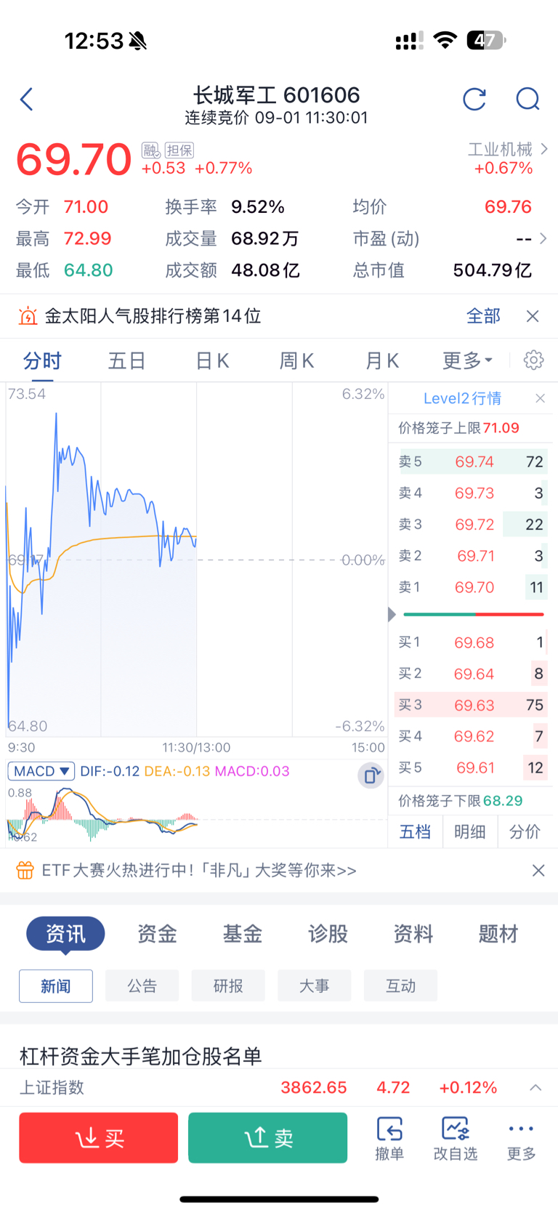The height and width of the screenshot is (1213, 558).
Task: Open the MACD indicator dropdown
Action: (x=41, y=771)
